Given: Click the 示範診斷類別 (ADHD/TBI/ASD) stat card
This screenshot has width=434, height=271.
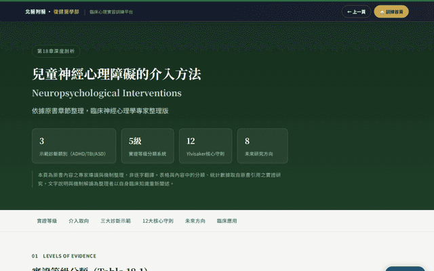Looking at the screenshot, I should click(x=74, y=146).
